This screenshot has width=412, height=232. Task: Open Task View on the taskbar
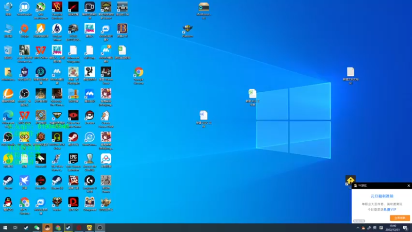(x=15, y=227)
